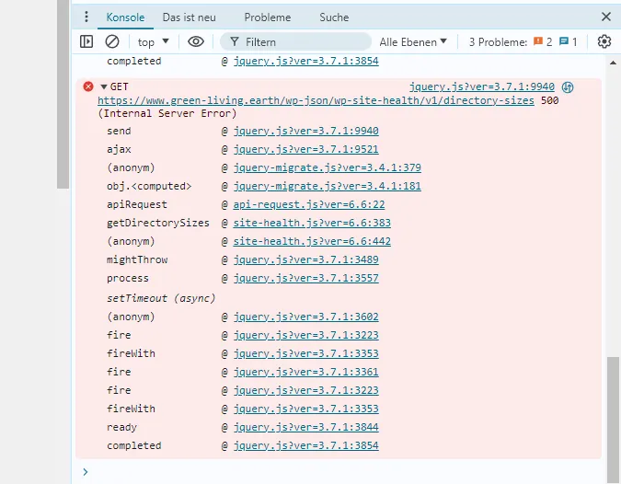Open the three-dot DevTools drawer menu
Screen dimensions: 621x484
[x=86, y=17]
